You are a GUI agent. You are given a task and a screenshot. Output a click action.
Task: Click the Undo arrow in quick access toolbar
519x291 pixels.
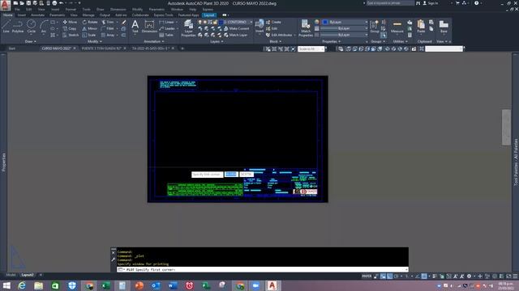62,3
